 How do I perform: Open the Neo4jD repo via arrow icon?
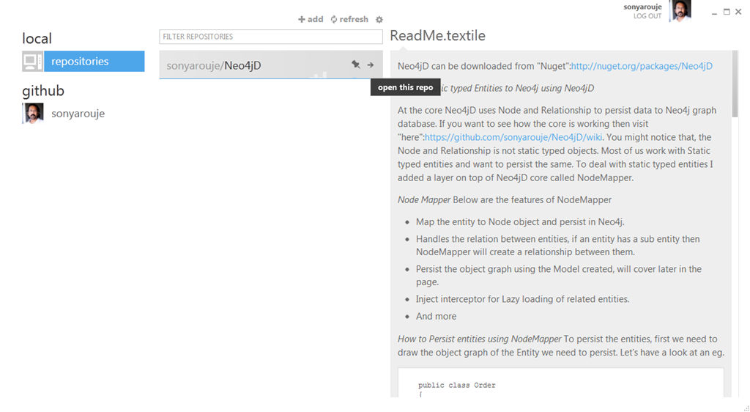[371, 65]
